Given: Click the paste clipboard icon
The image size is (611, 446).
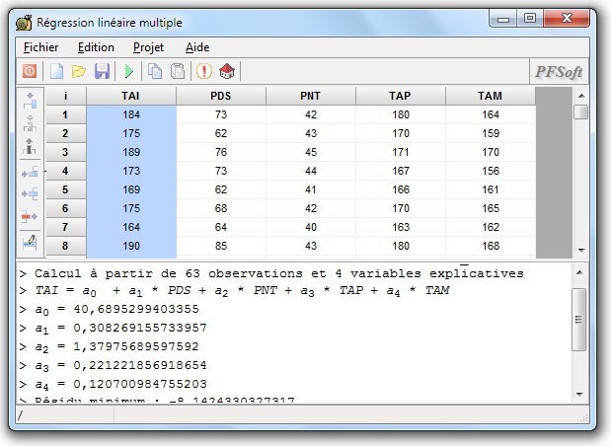Looking at the screenshot, I should [178, 71].
